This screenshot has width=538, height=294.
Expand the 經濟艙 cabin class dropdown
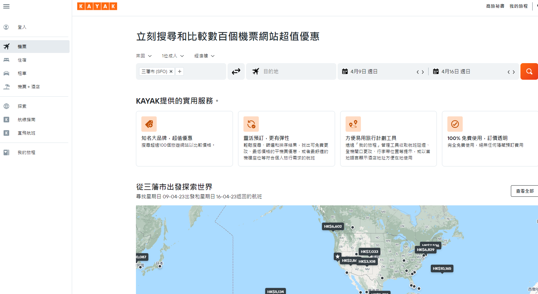point(204,56)
